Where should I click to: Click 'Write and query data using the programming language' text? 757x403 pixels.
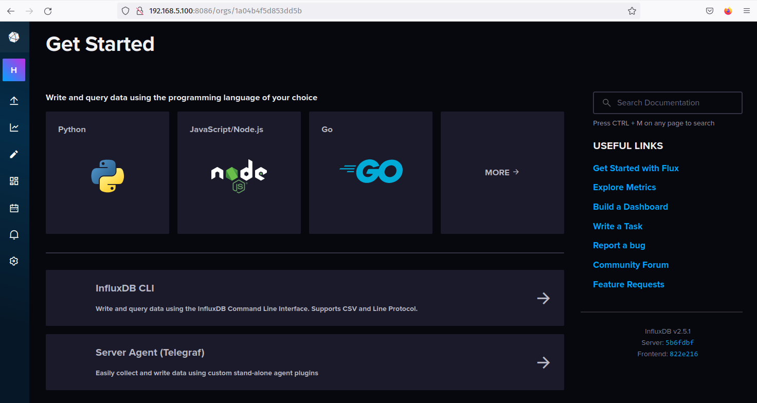click(182, 98)
